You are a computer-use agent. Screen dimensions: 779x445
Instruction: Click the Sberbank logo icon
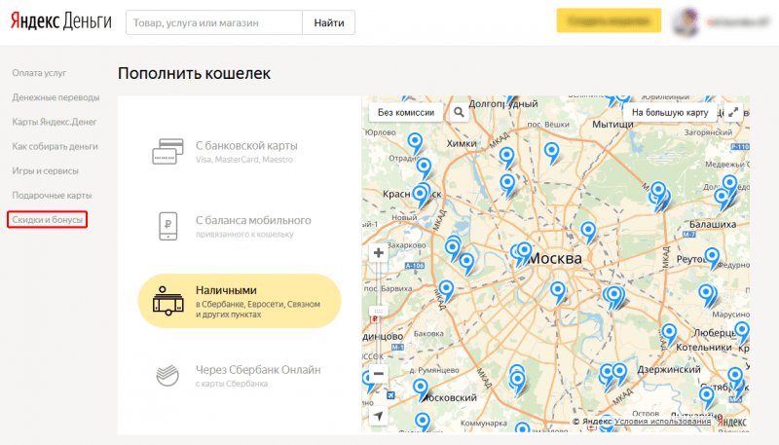(167, 376)
